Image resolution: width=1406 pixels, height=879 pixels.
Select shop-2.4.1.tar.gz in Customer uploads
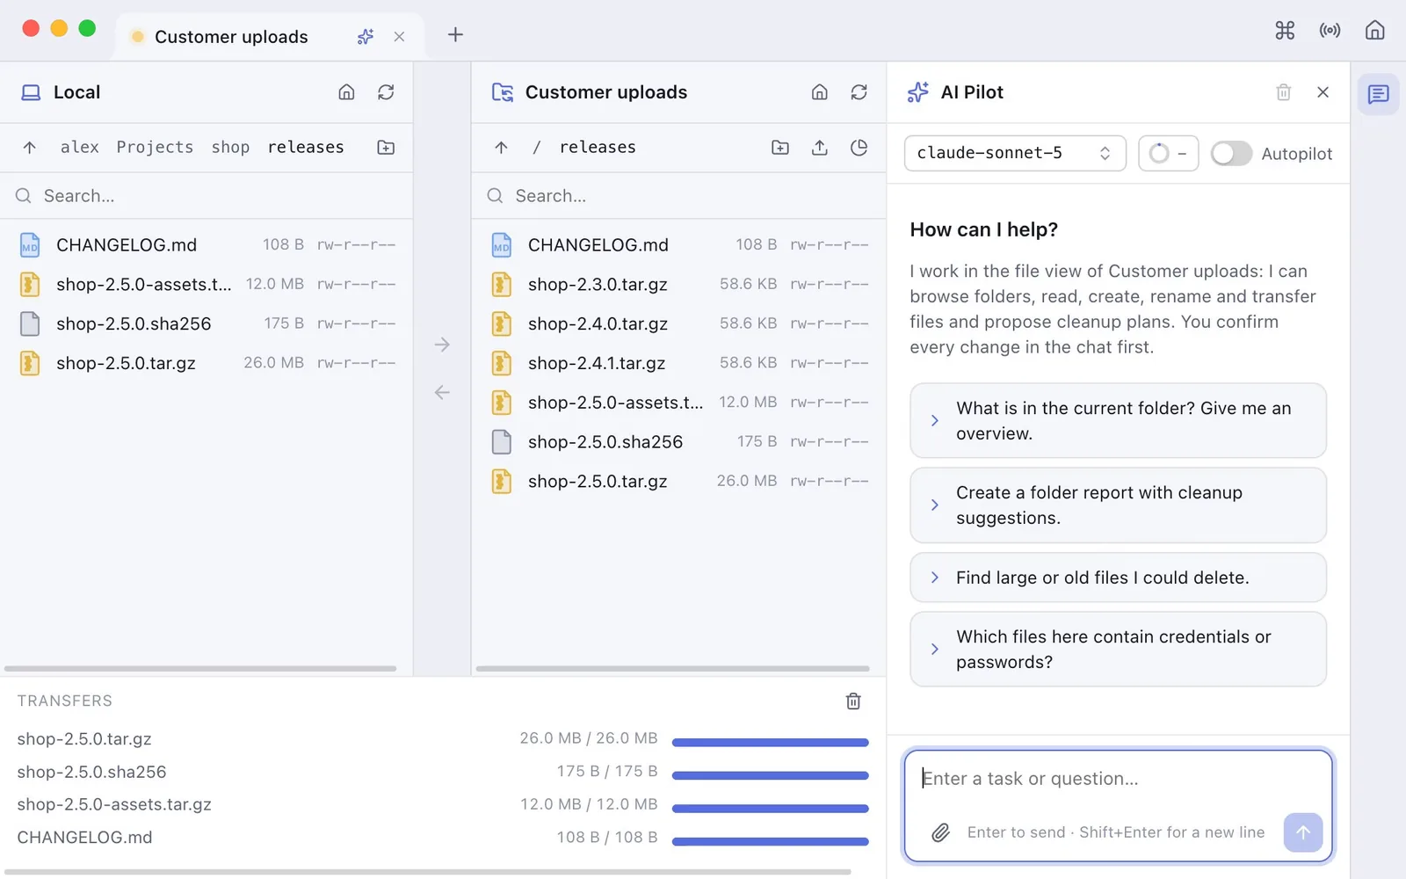[x=678, y=363]
